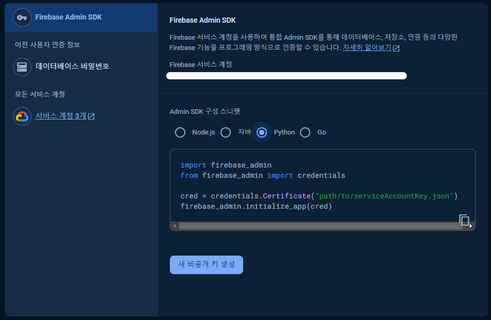
Task: Copy the Admin SDK code snippet
Action: pyautogui.click(x=464, y=220)
